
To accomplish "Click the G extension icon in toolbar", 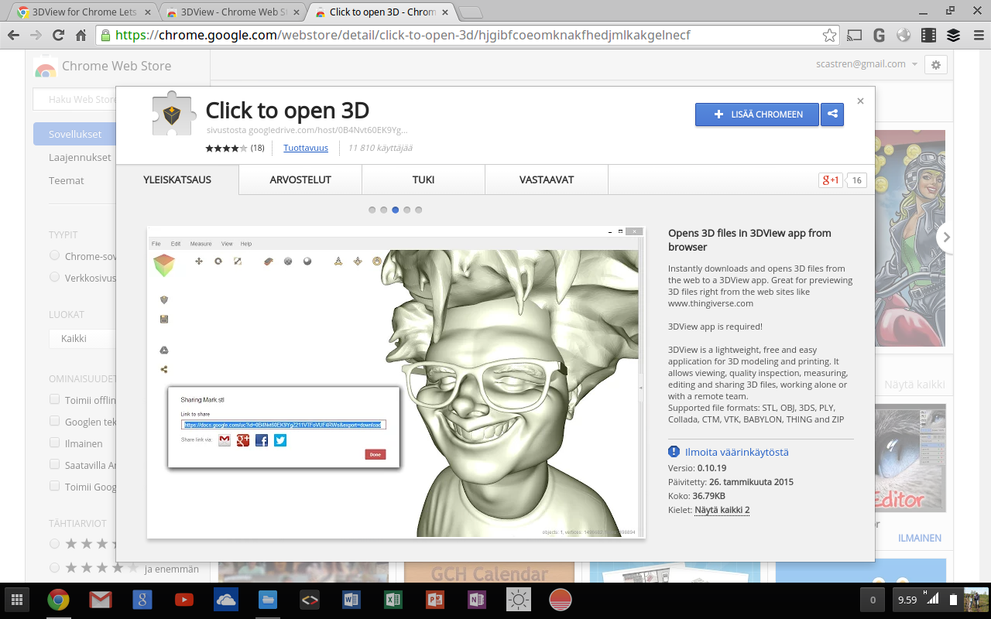I will click(x=879, y=36).
